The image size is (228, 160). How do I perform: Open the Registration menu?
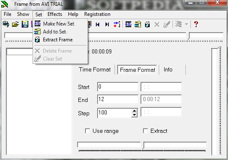pyautogui.click(x=97, y=14)
